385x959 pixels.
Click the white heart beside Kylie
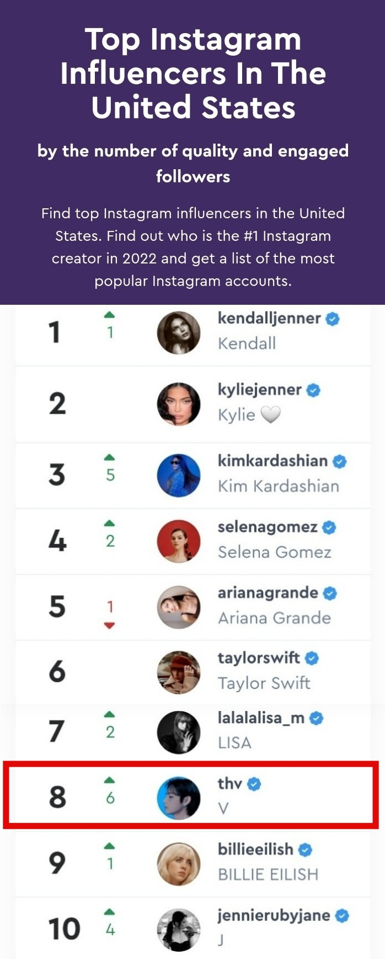[270, 414]
